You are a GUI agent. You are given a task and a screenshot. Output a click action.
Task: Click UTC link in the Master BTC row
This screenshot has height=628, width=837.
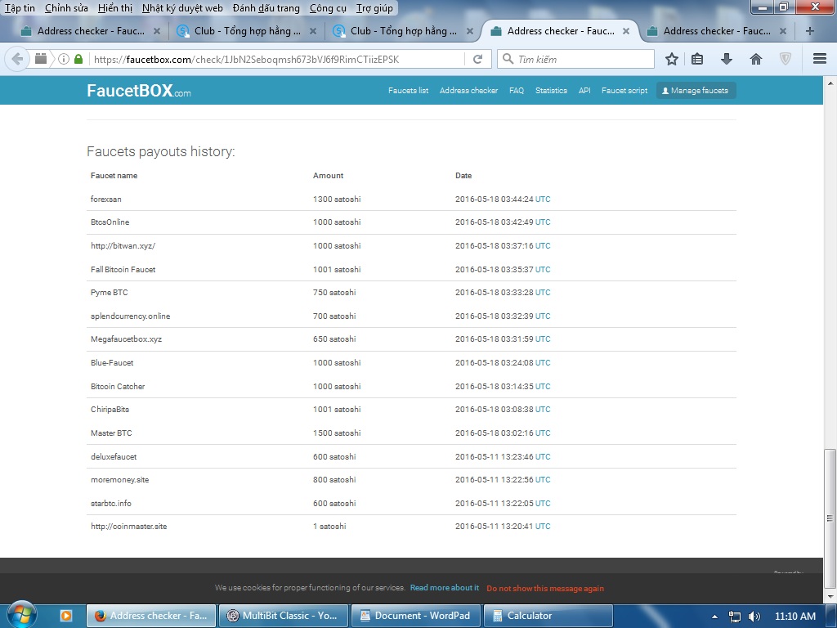point(543,433)
